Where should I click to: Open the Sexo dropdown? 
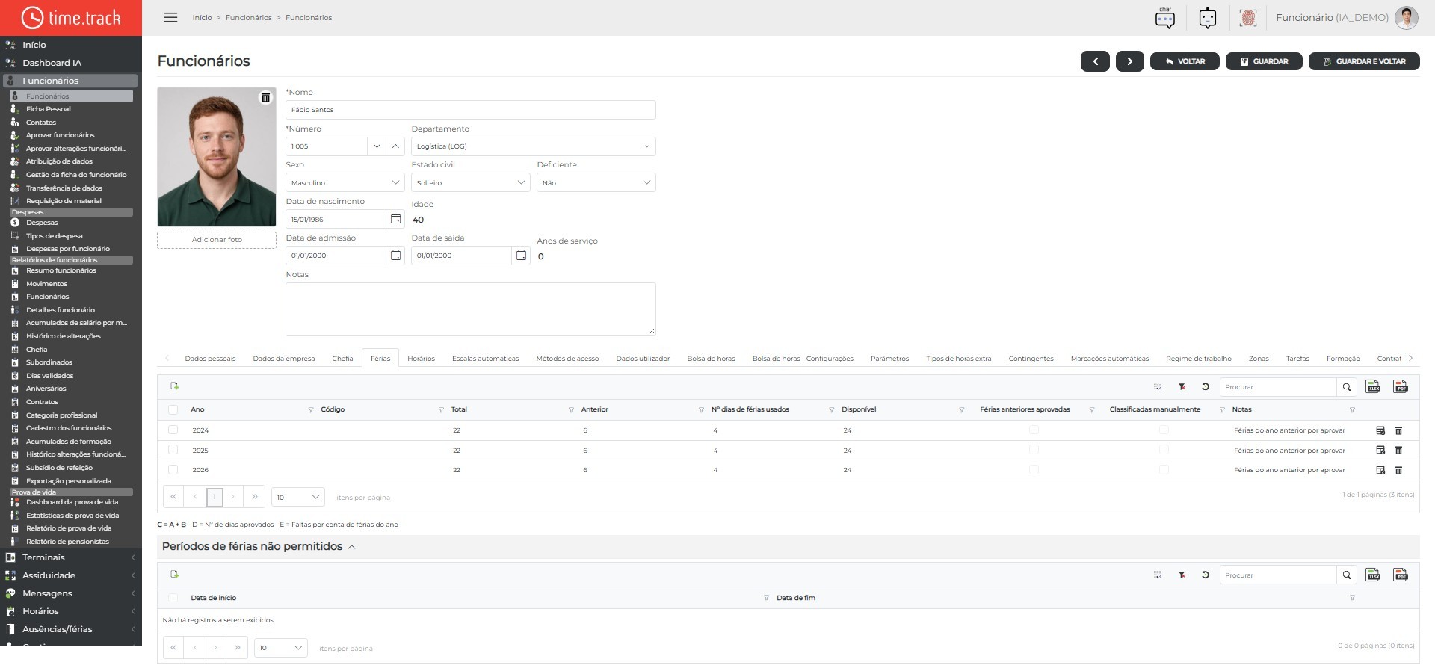coord(345,182)
